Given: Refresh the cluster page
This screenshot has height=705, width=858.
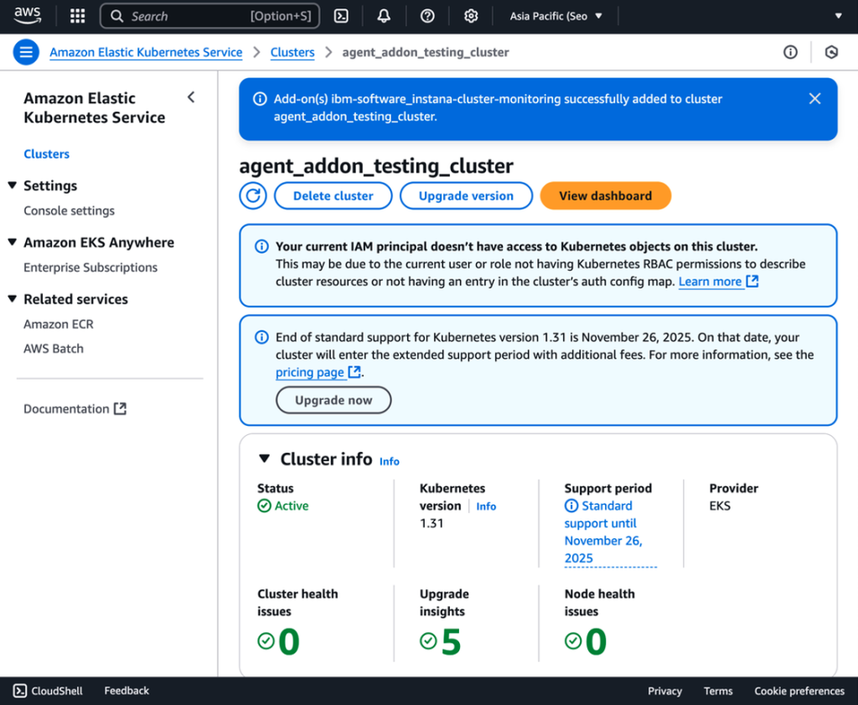Looking at the screenshot, I should pos(253,195).
